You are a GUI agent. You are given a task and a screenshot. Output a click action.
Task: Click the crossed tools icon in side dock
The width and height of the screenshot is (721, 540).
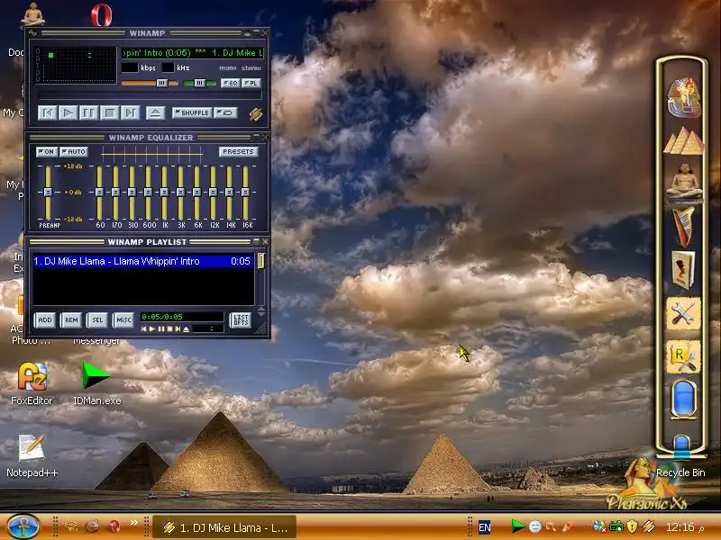tap(683, 313)
